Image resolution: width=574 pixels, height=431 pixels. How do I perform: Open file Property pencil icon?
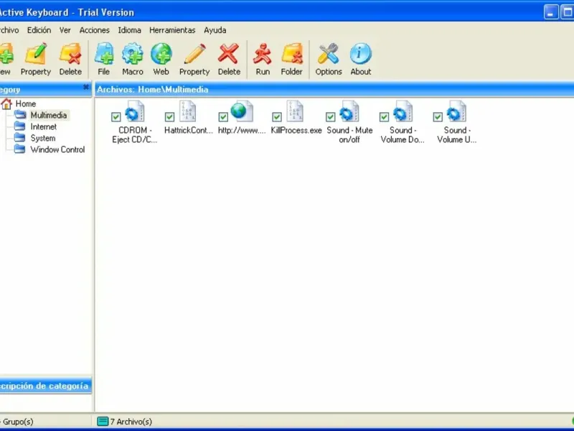(x=194, y=54)
